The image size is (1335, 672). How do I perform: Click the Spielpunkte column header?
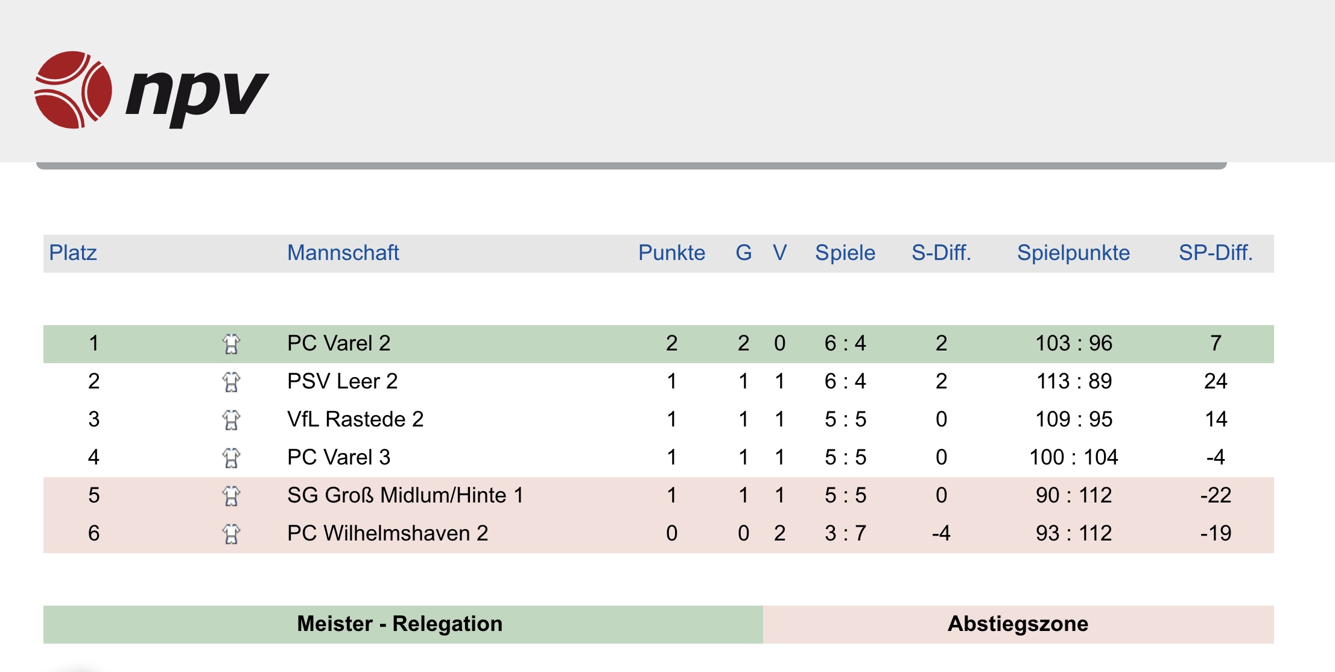pyautogui.click(x=1074, y=253)
